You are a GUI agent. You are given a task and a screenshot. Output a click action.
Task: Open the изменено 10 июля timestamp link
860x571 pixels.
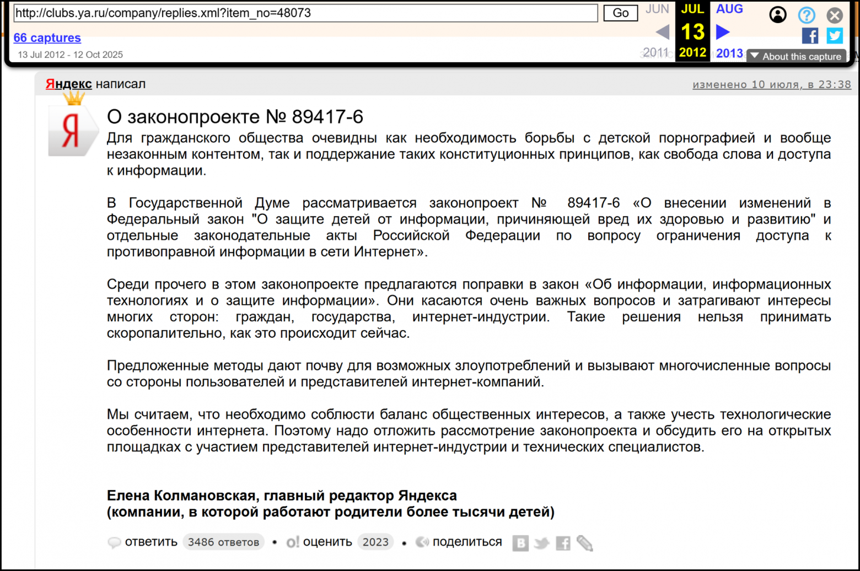tap(771, 84)
